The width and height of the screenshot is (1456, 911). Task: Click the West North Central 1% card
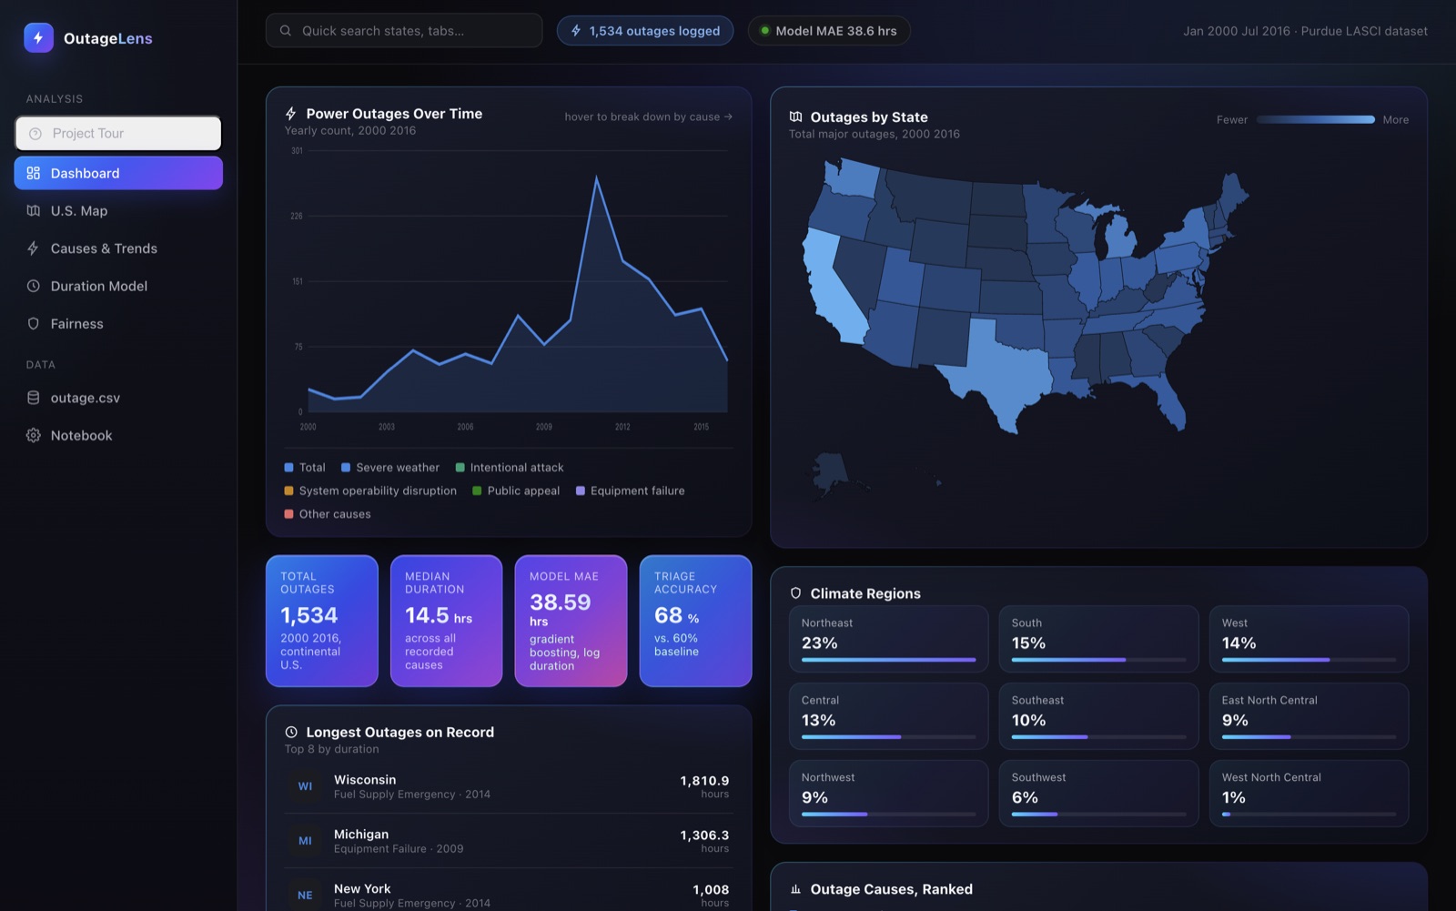1309,794
